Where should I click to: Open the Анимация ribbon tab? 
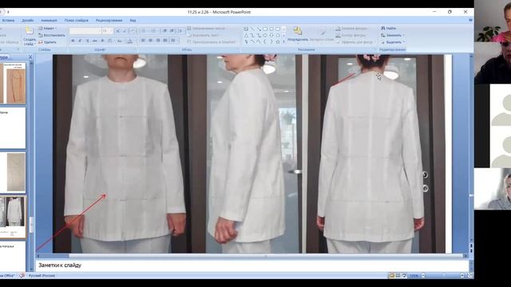50,20
